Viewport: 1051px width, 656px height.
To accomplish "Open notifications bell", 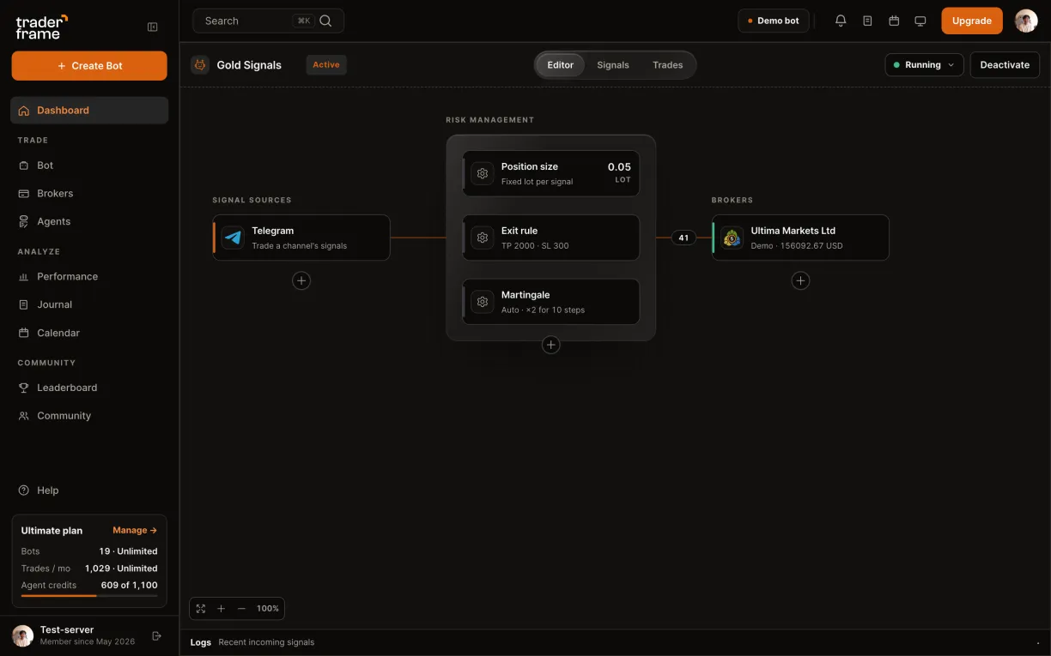I will (x=841, y=21).
